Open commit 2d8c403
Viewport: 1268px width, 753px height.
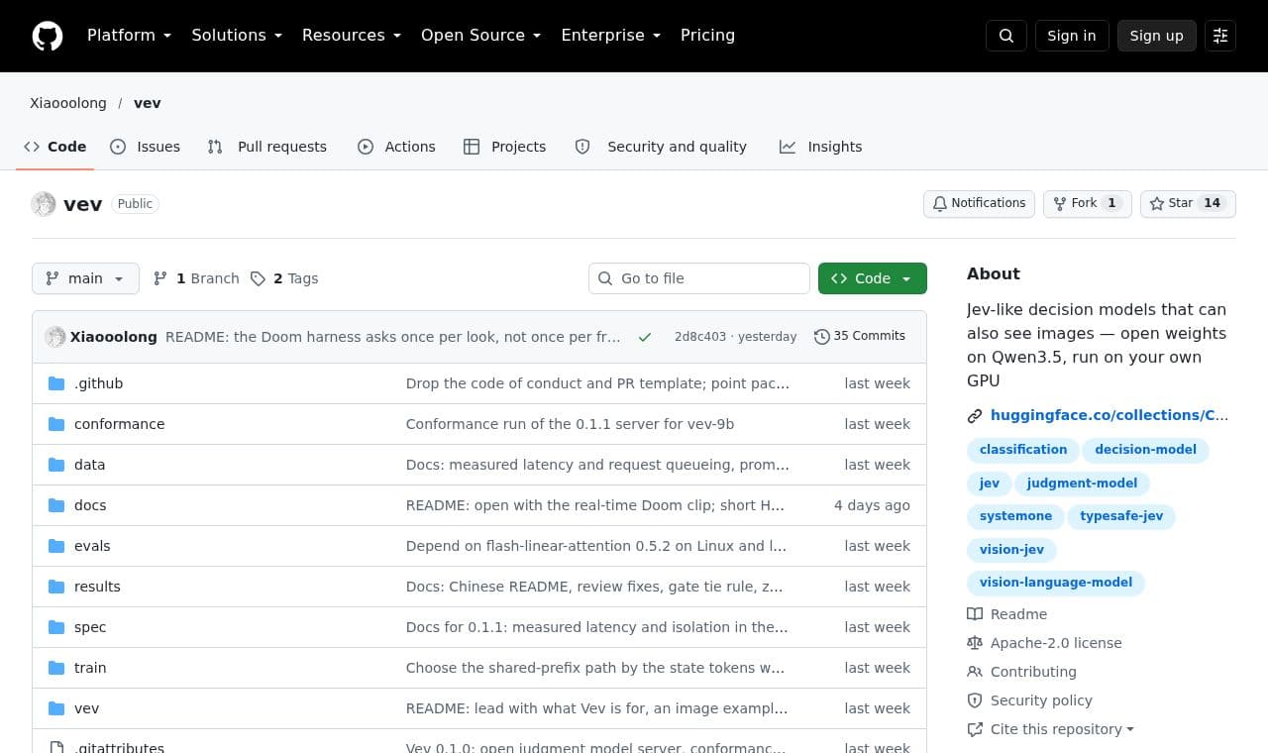point(700,337)
